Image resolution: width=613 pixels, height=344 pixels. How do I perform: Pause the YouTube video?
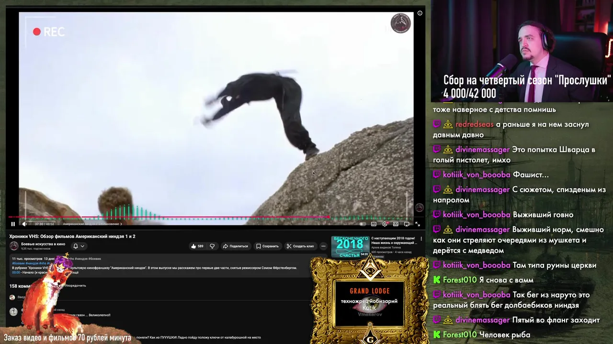(13, 224)
